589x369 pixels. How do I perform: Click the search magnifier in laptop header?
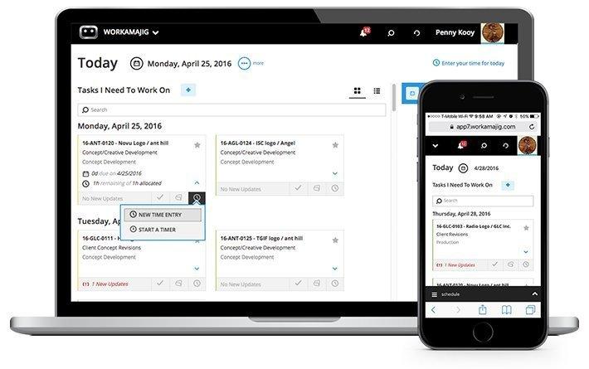point(392,33)
